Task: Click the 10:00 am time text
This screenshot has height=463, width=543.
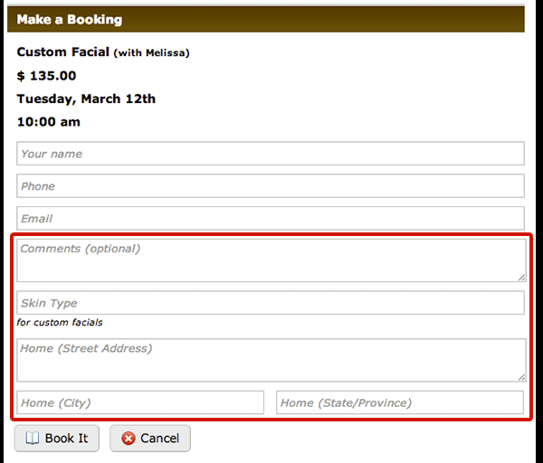Action: (x=49, y=122)
